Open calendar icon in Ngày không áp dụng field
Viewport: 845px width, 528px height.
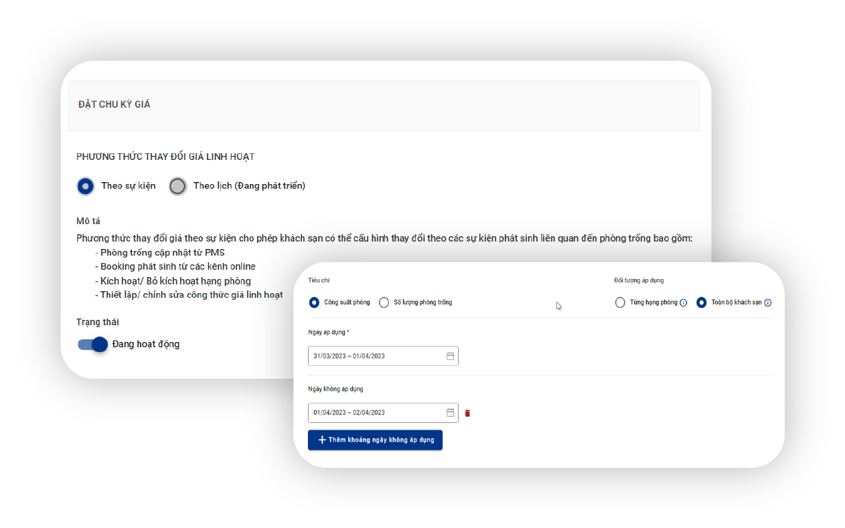tap(451, 413)
